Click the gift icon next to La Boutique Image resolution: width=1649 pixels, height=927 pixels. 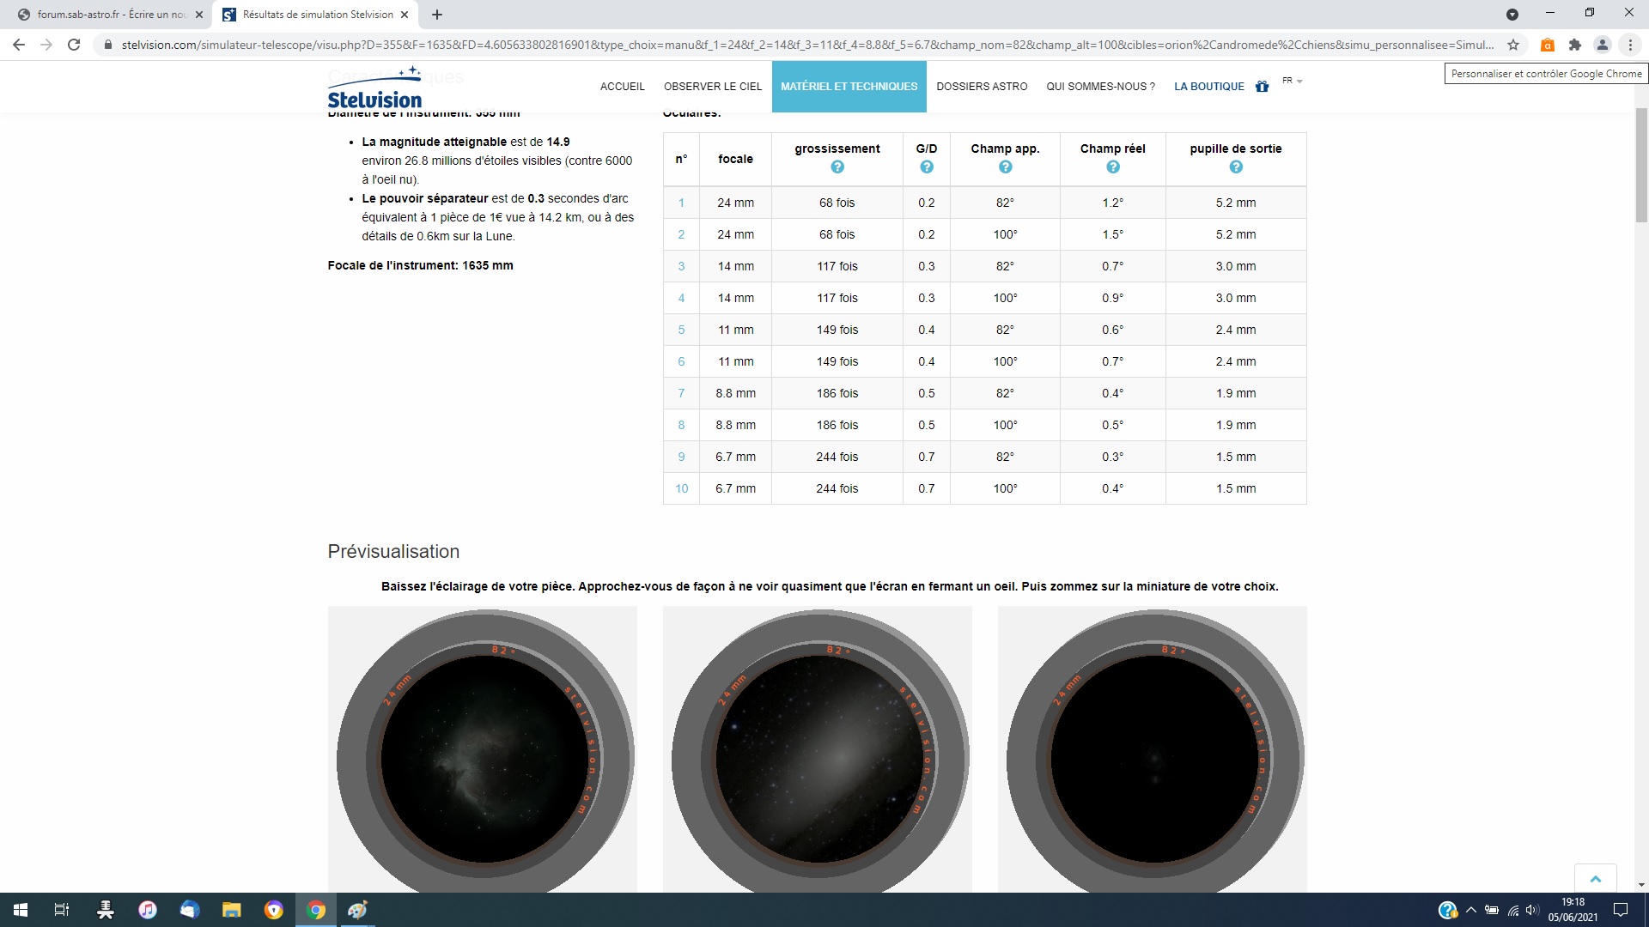[x=1262, y=86]
